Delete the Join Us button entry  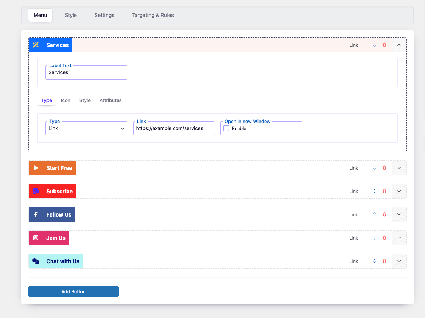tap(384, 238)
